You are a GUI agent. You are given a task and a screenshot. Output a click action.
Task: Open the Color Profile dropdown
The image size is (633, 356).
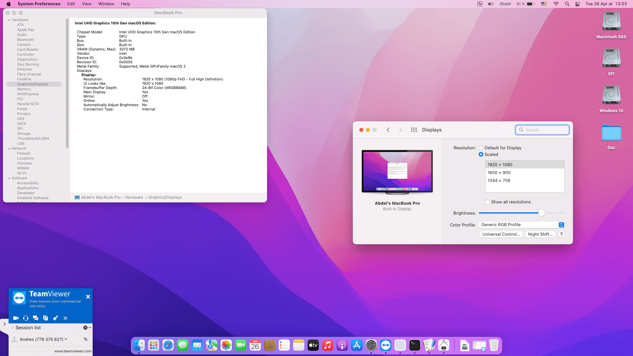click(x=522, y=225)
